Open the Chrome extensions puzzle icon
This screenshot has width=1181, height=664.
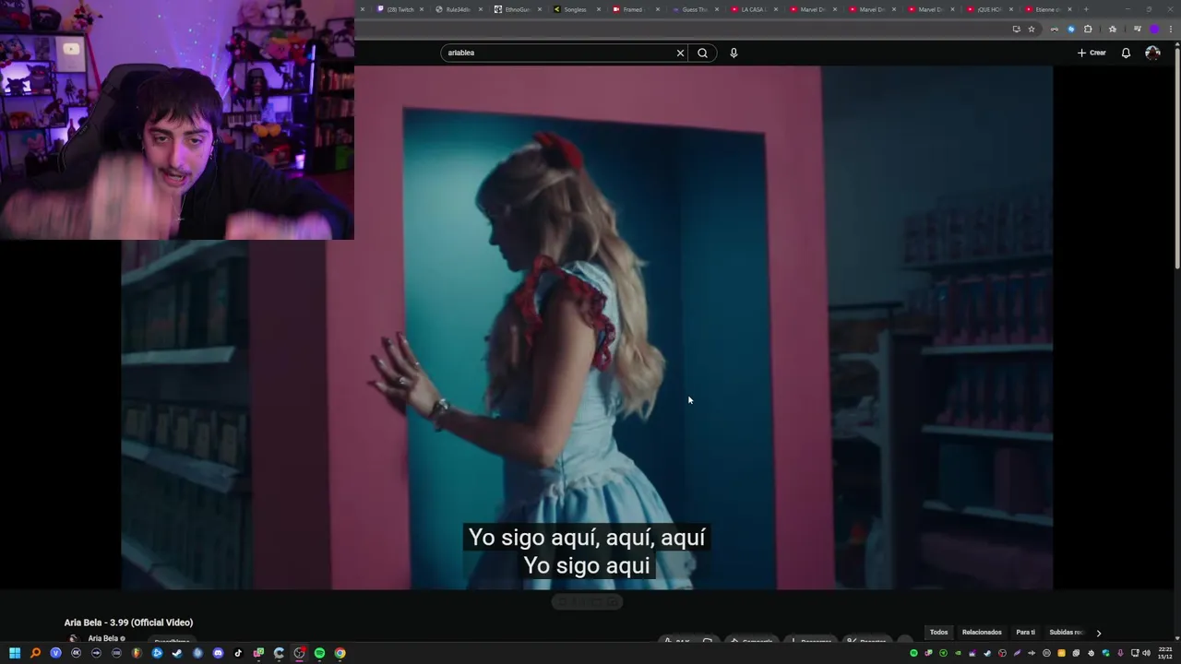[x=1088, y=29]
